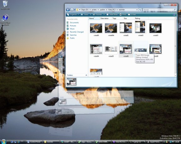Image resolution: width=181 pixels, height=144 pixels.
Task: Expand more Quick Launch items chevron
Action: (22, 141)
